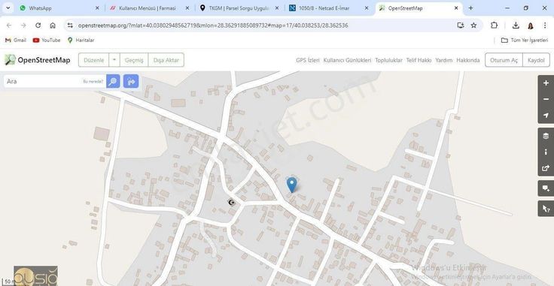Click the blue location marker pin
Screen dimensions: 554x286
[291, 185]
